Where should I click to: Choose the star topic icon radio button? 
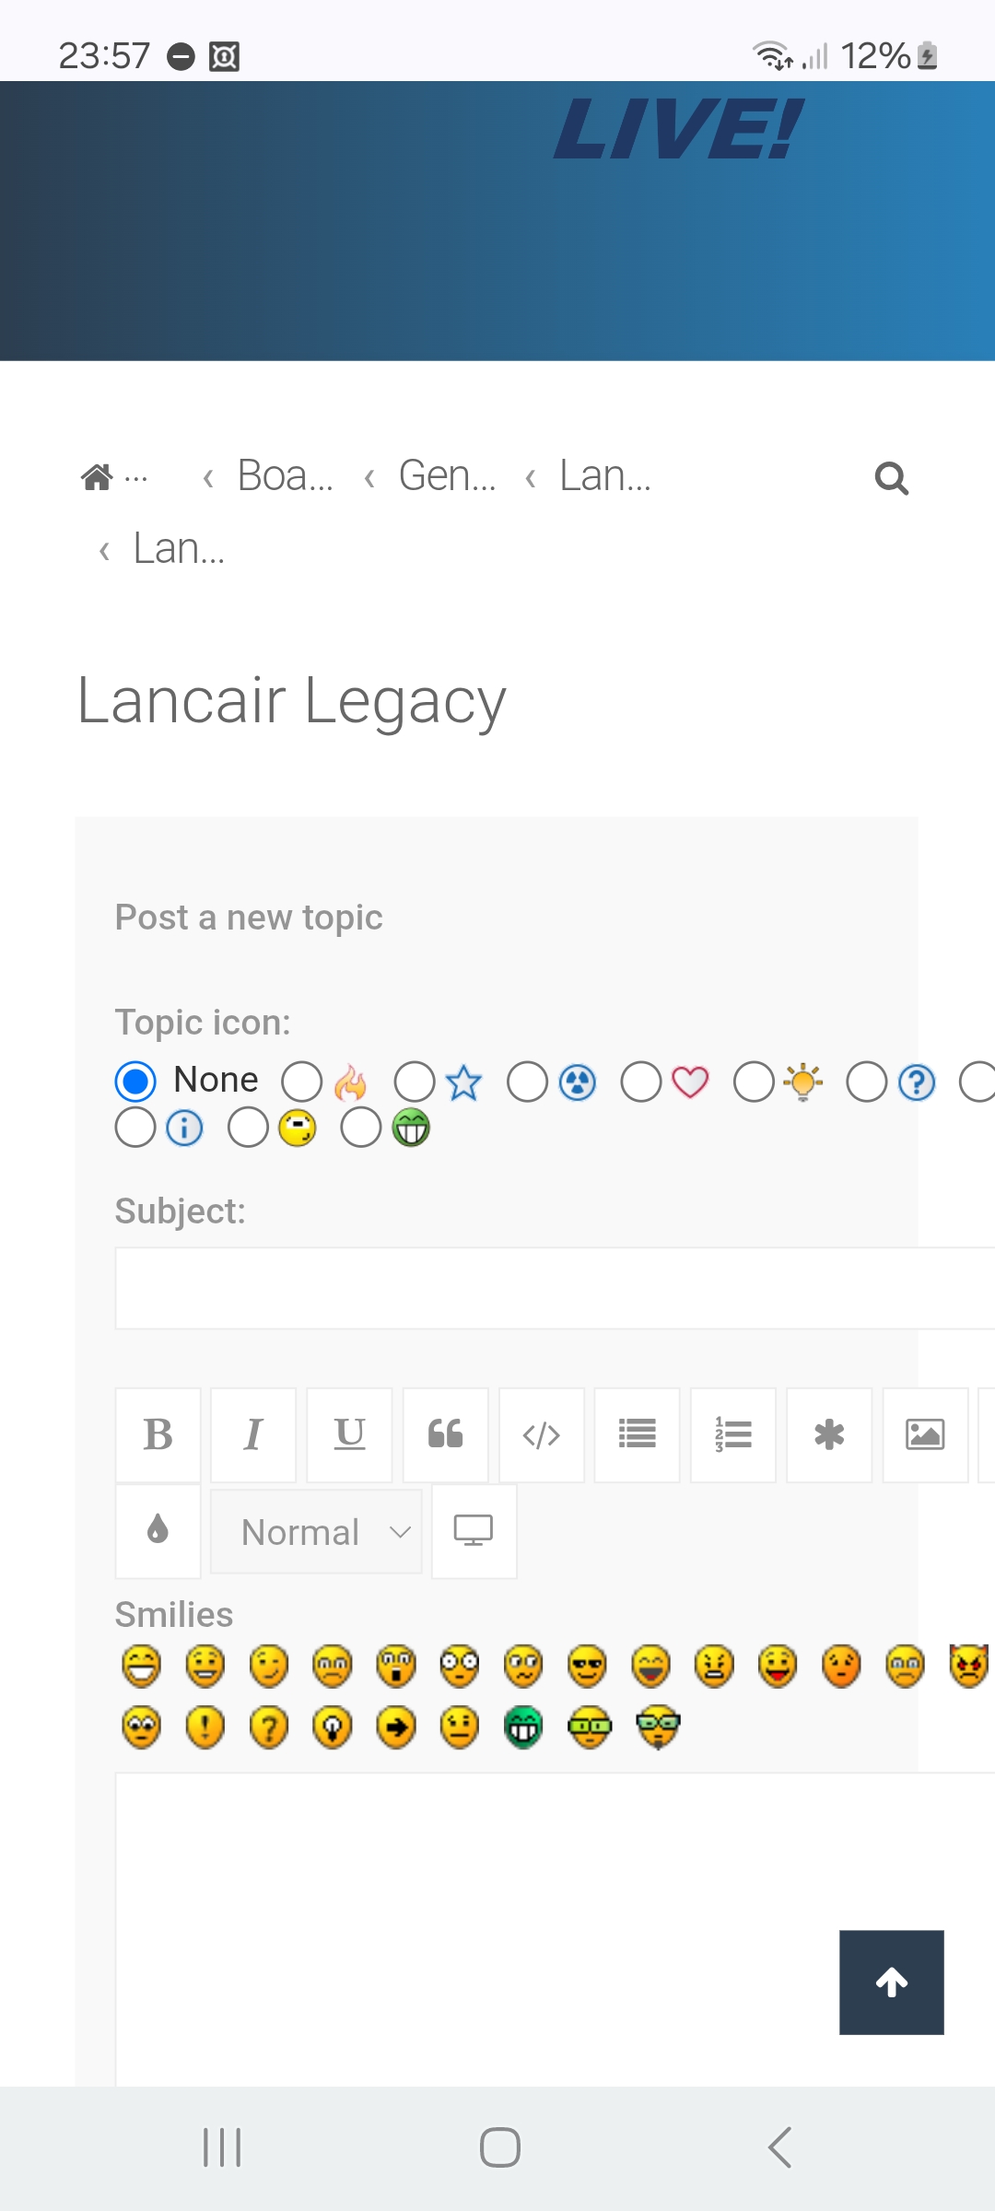(415, 1082)
